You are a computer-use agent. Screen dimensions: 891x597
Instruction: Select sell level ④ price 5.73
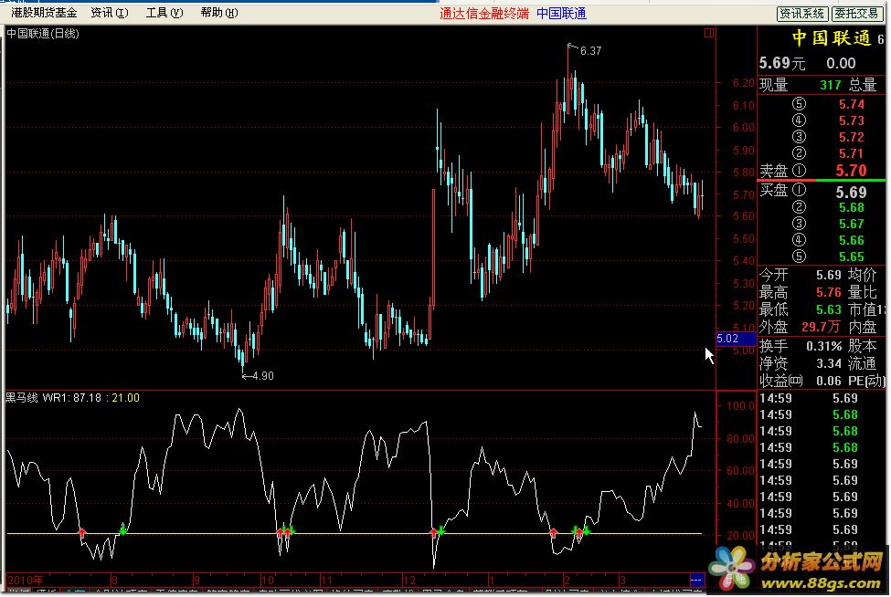(x=851, y=120)
